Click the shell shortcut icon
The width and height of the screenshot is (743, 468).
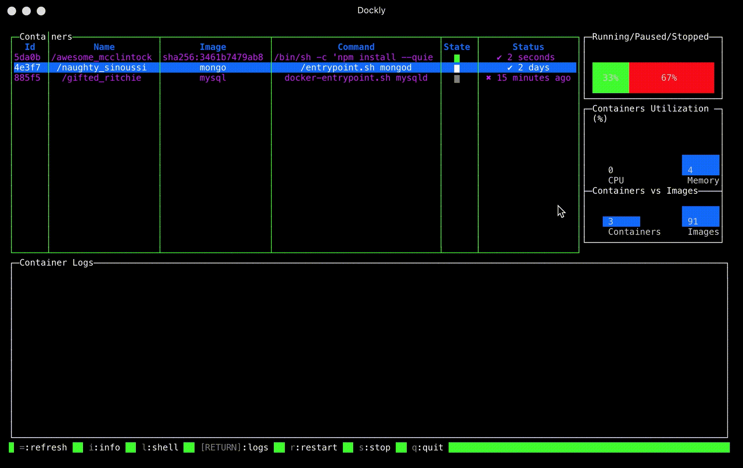131,447
